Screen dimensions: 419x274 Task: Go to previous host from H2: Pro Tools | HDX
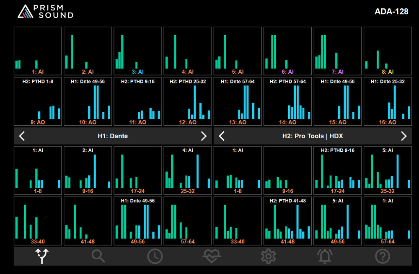(x=222, y=136)
